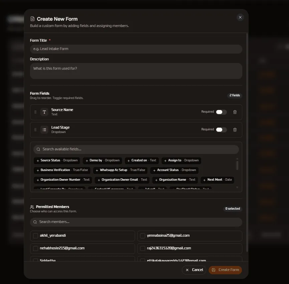
Task: Click the Source Name field label
Action: pos(62,110)
